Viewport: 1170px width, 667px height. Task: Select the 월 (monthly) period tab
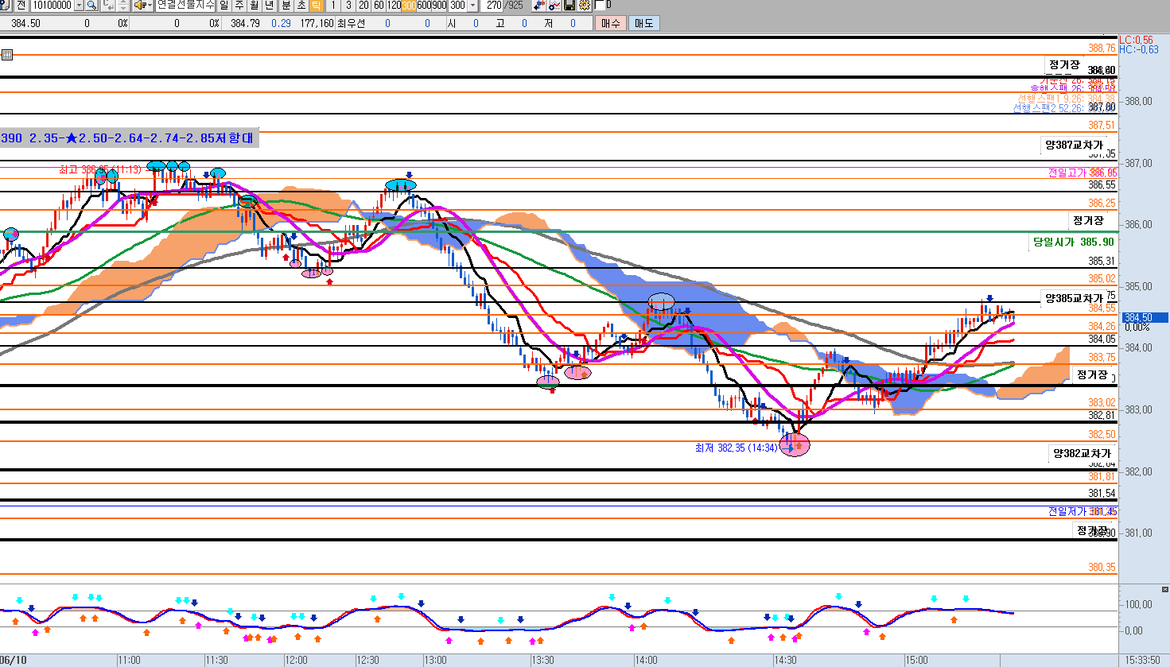[255, 5]
